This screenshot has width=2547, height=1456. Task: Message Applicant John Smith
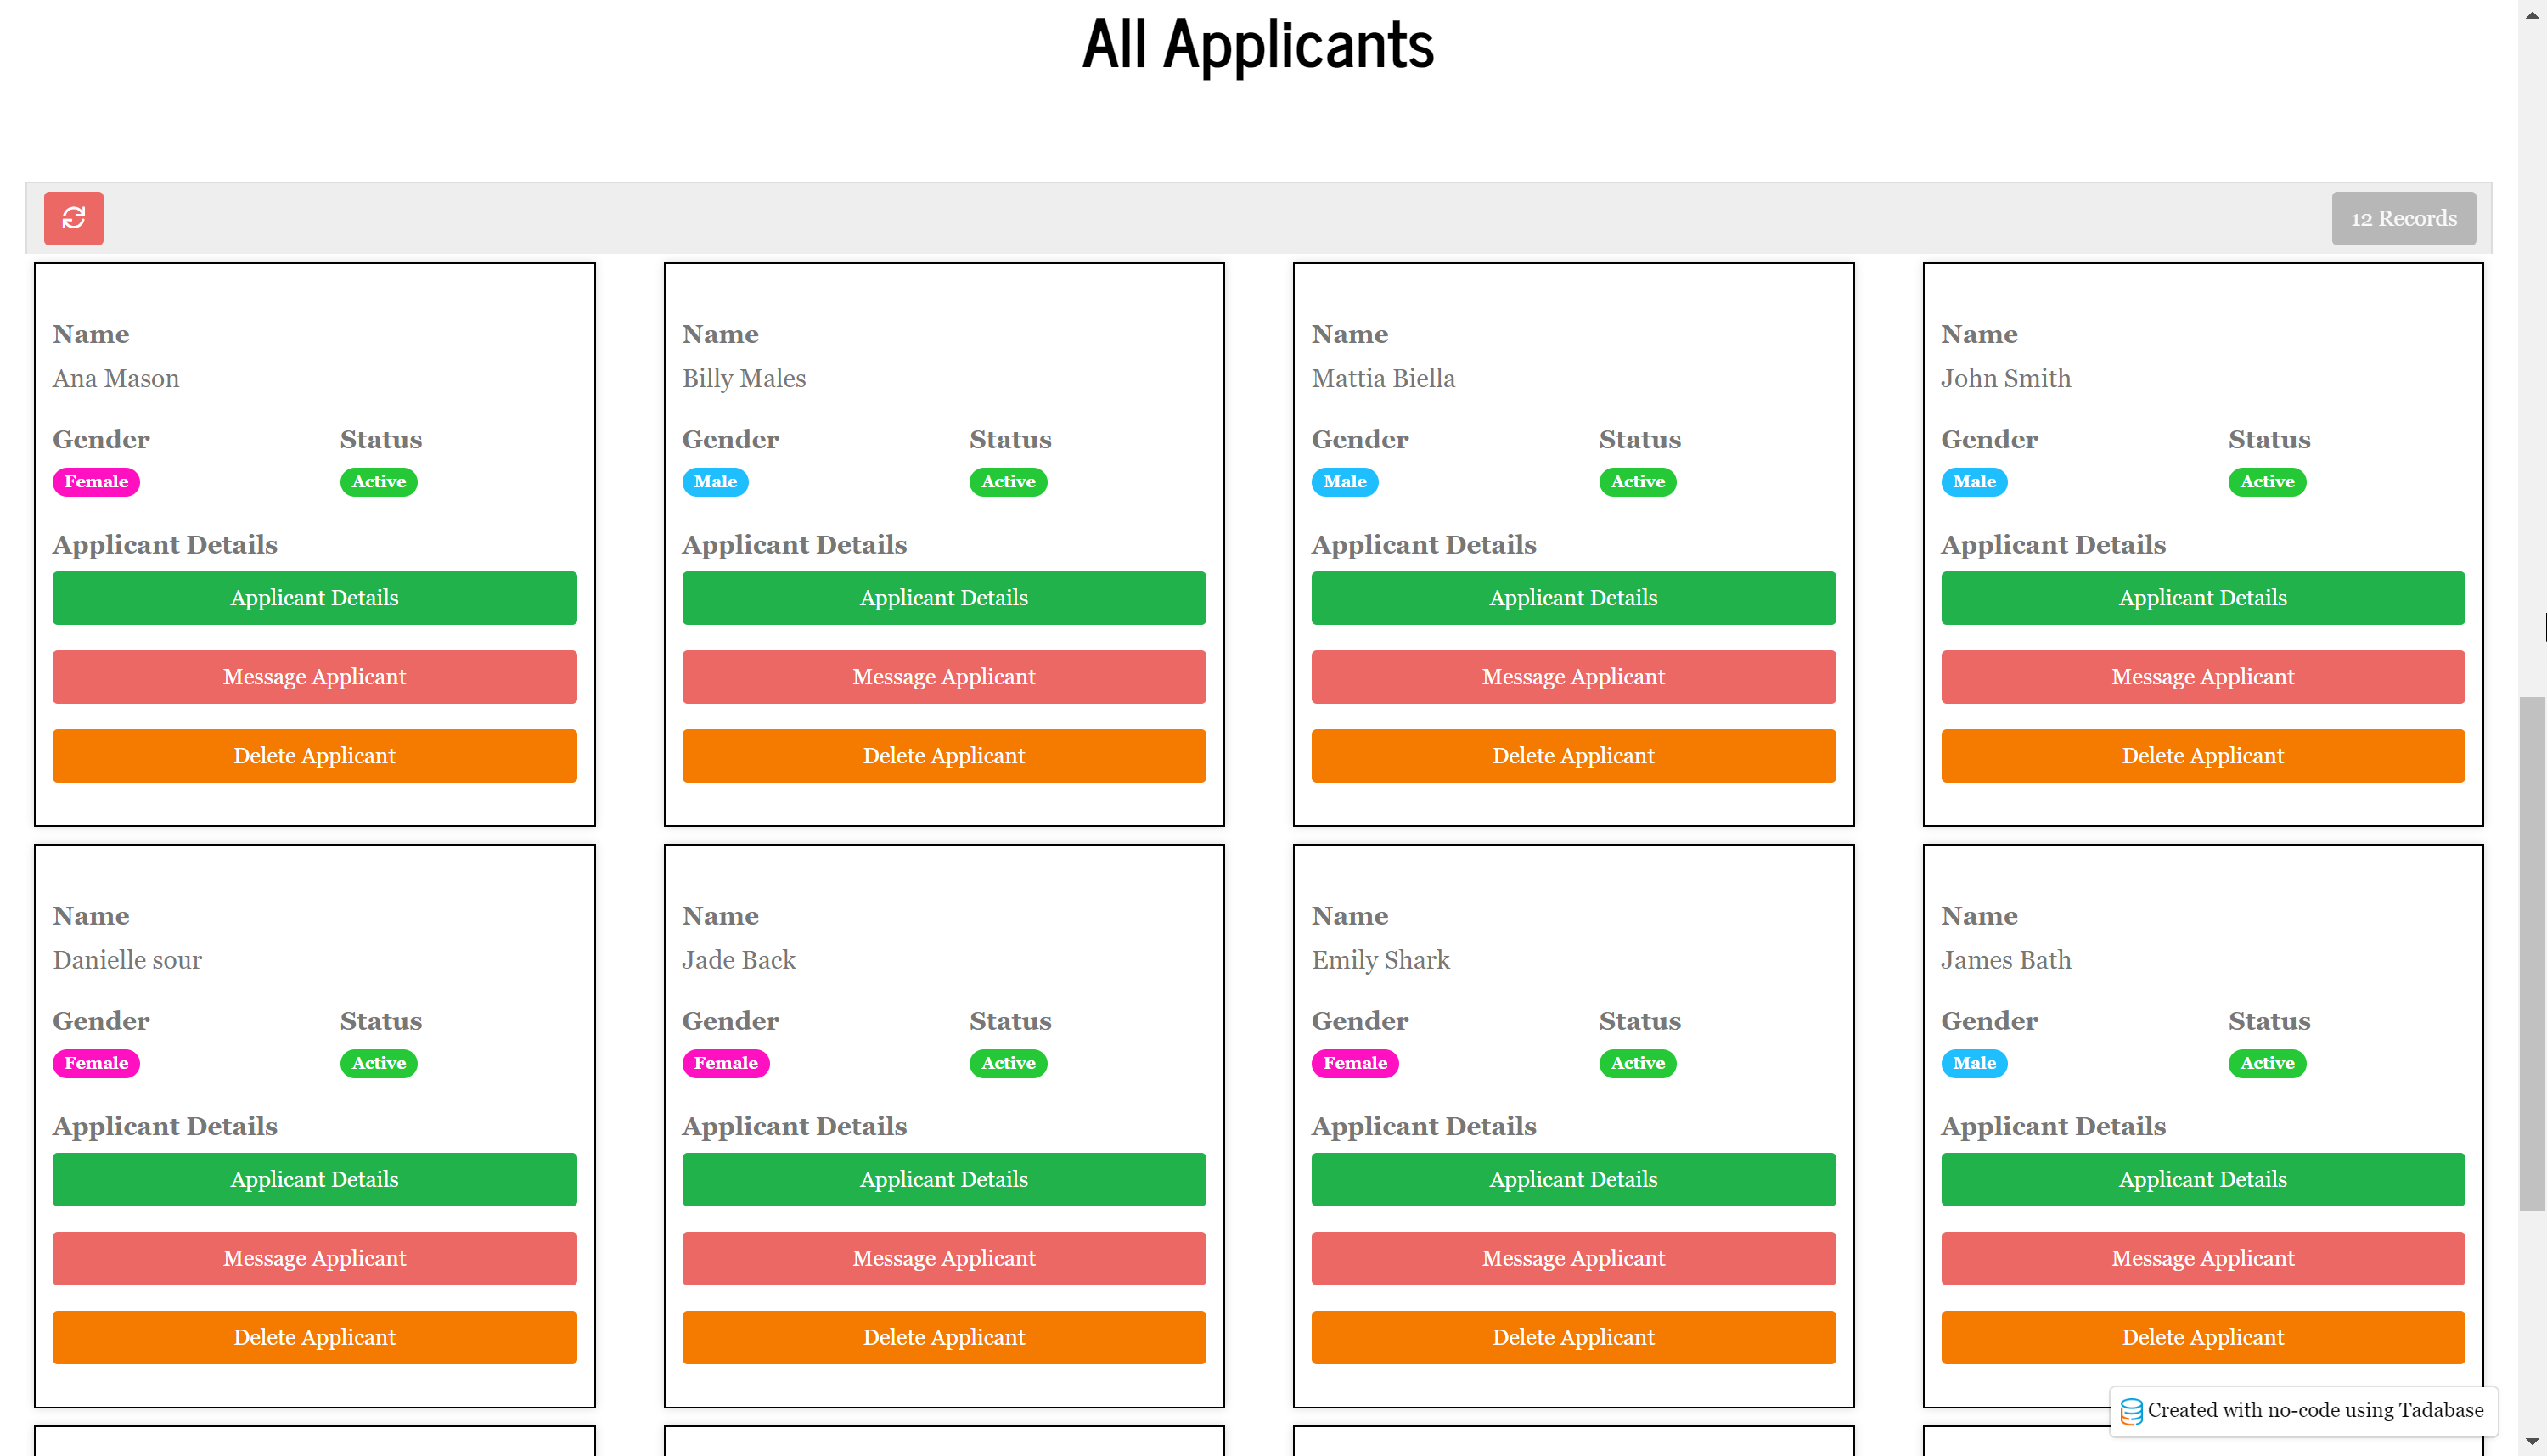tap(2203, 677)
